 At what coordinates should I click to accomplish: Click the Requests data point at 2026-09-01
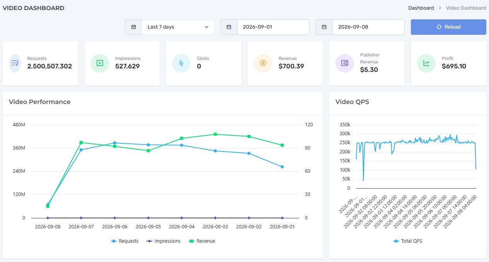tap(282, 167)
